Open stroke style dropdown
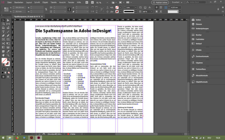The width and height of the screenshot is (225, 140). click(x=136, y=12)
